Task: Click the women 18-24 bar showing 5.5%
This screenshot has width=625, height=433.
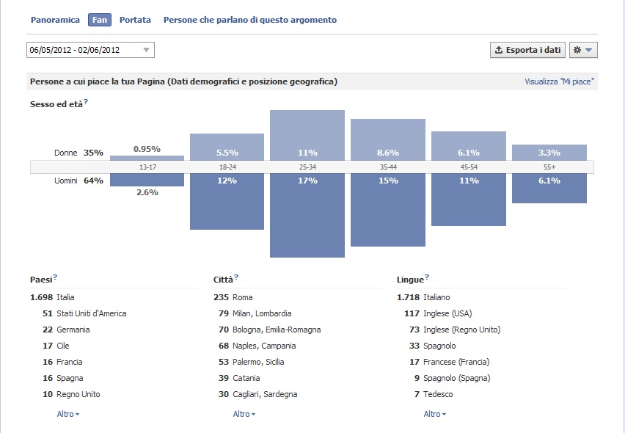Action: pyautogui.click(x=227, y=147)
